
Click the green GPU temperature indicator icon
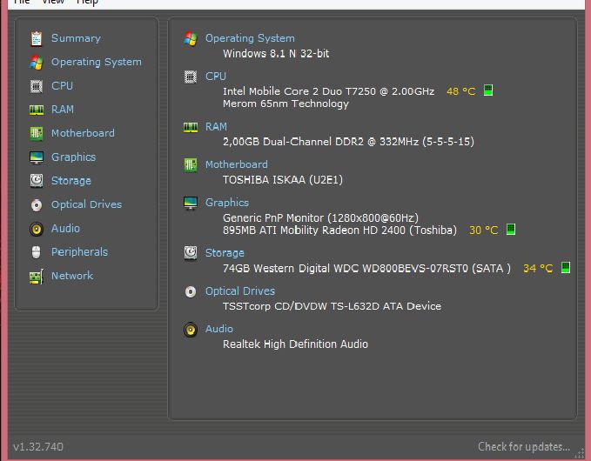pos(511,230)
